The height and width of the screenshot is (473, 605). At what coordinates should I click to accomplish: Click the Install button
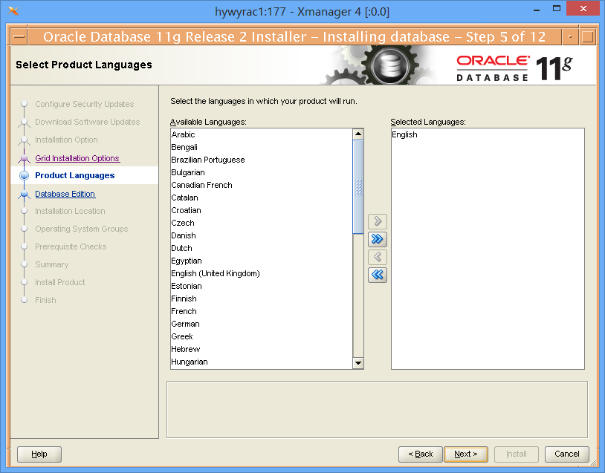(x=517, y=454)
